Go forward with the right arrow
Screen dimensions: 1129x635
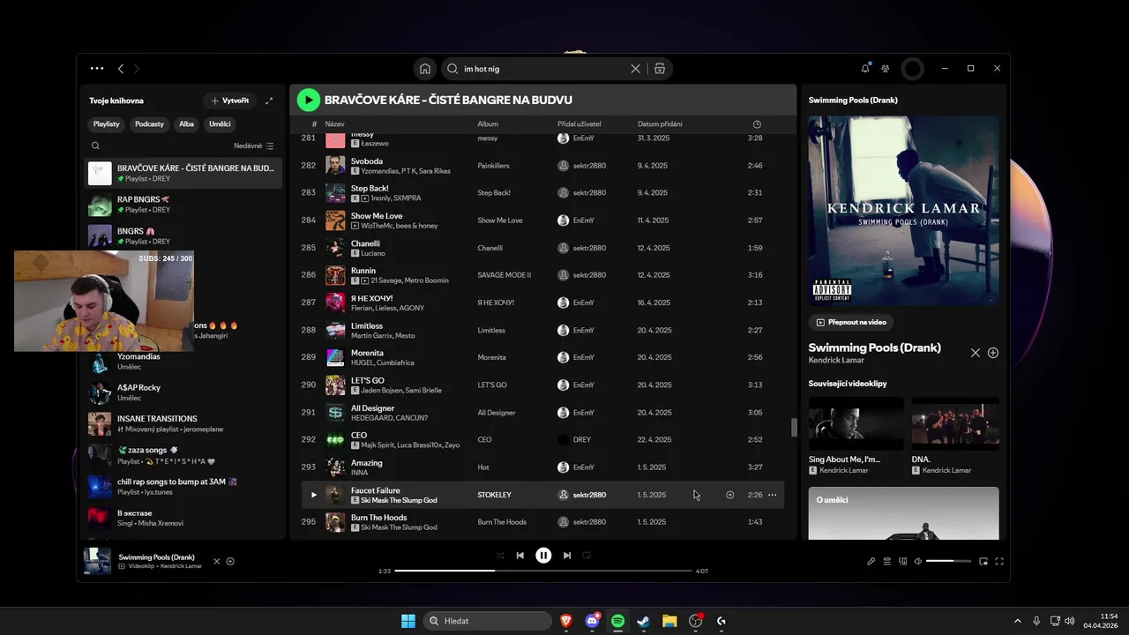(x=137, y=68)
